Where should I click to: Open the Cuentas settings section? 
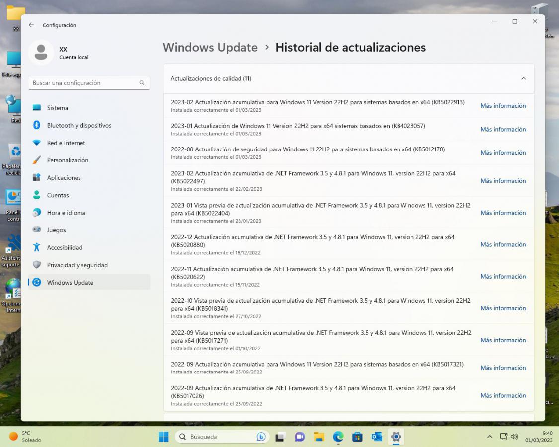pyautogui.click(x=58, y=195)
